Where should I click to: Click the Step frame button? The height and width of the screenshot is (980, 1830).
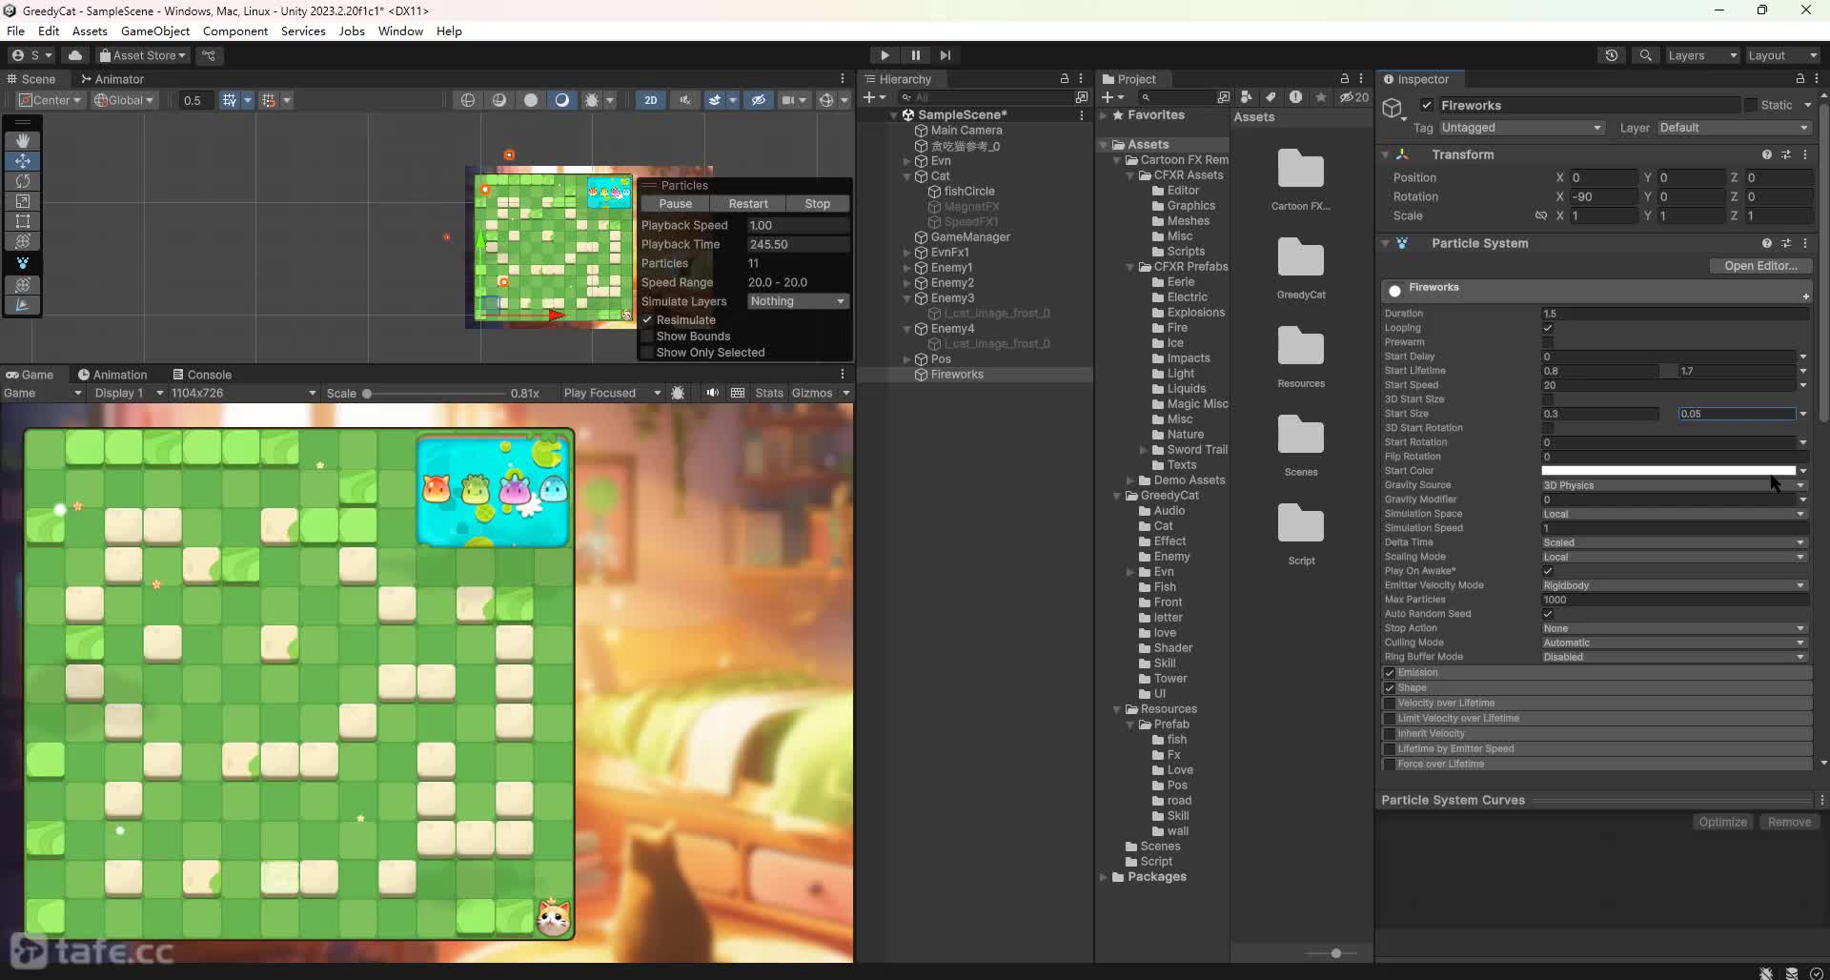coord(945,55)
